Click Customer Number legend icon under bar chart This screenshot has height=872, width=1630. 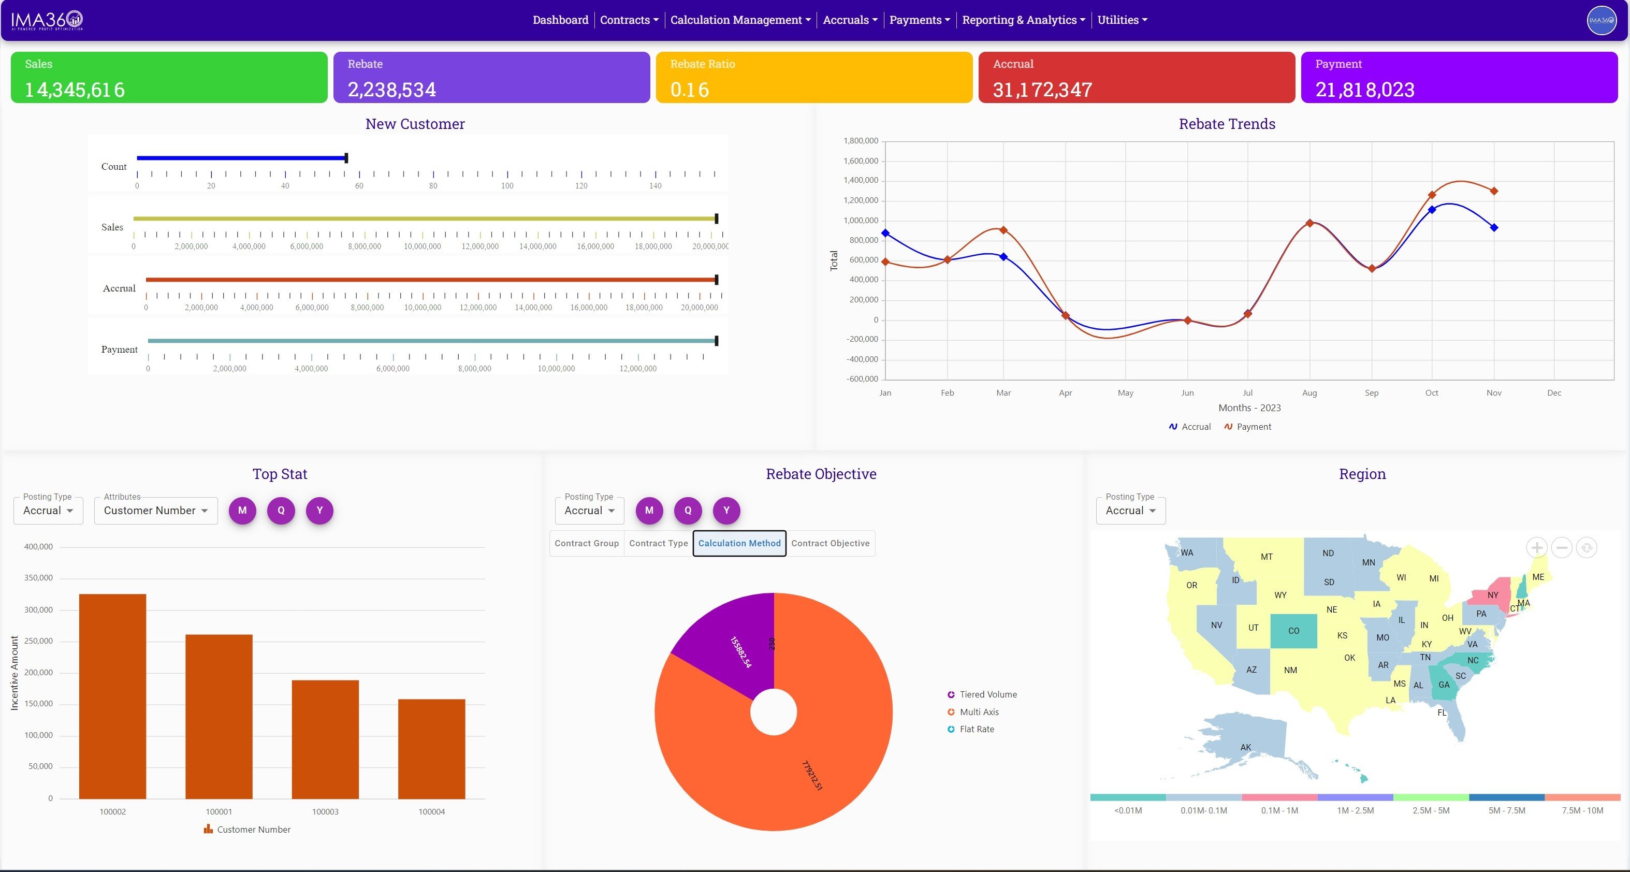click(x=208, y=829)
